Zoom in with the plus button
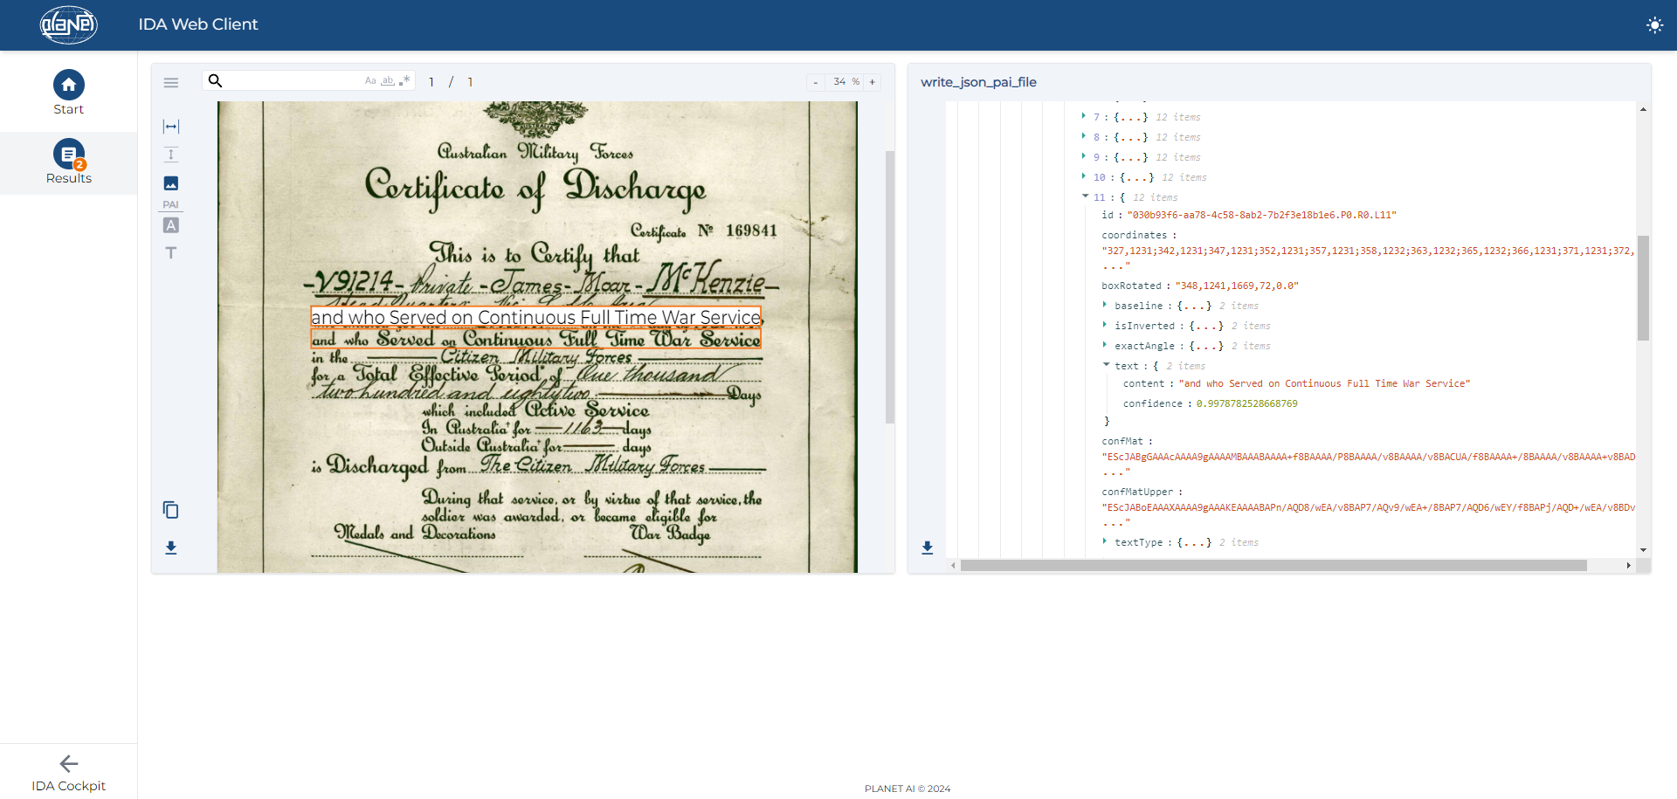1677x799 pixels. (872, 82)
